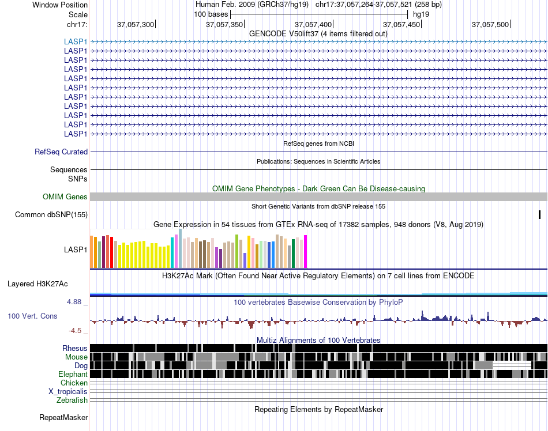Click the RefSeq genes from NCBI title
548x431 pixels.
318,143
